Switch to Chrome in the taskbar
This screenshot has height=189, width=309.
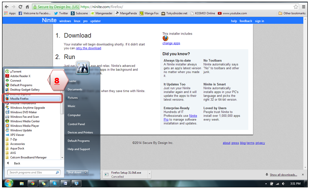33,183
